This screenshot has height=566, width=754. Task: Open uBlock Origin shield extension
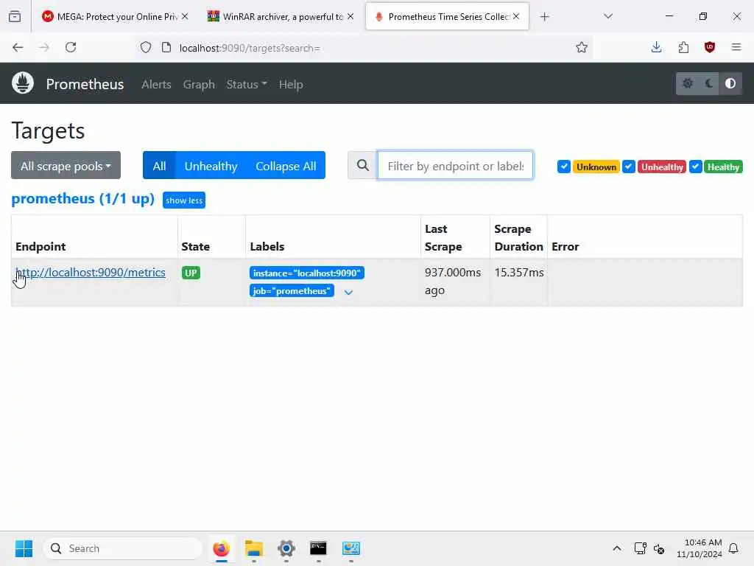click(x=710, y=47)
